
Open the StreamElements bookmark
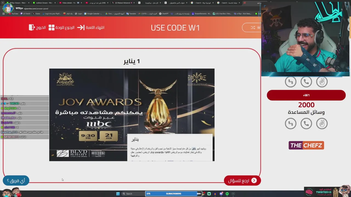[201, 14]
